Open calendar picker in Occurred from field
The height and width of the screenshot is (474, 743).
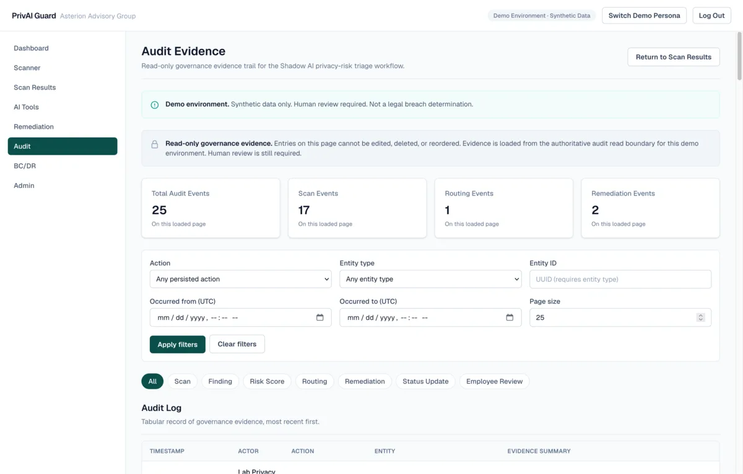click(x=320, y=317)
